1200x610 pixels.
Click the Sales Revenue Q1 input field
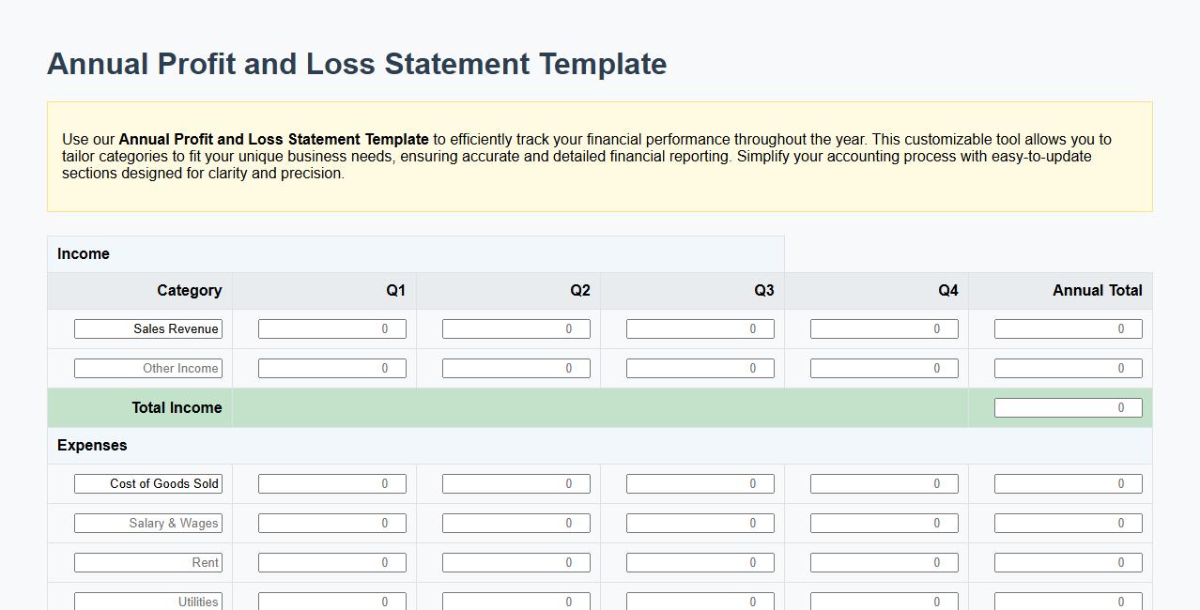(331, 328)
